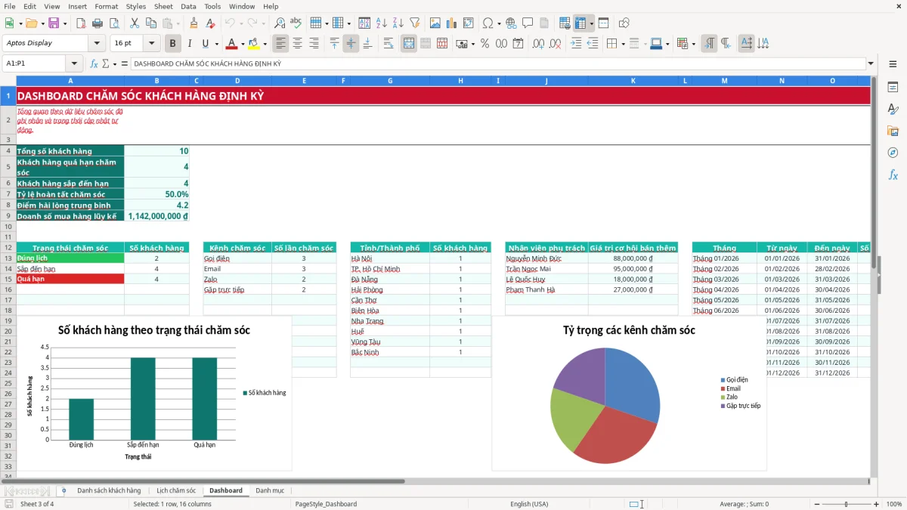Switch to Danh sách khách hàng sheet tab
Viewport: 907px width, 510px height.
click(x=109, y=490)
